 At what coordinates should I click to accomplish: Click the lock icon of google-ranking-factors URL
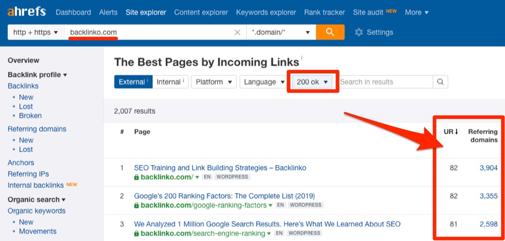pyautogui.click(x=136, y=205)
